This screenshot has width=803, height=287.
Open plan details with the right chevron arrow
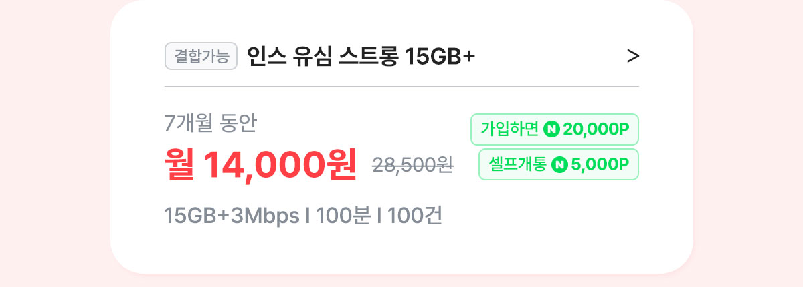tap(632, 57)
